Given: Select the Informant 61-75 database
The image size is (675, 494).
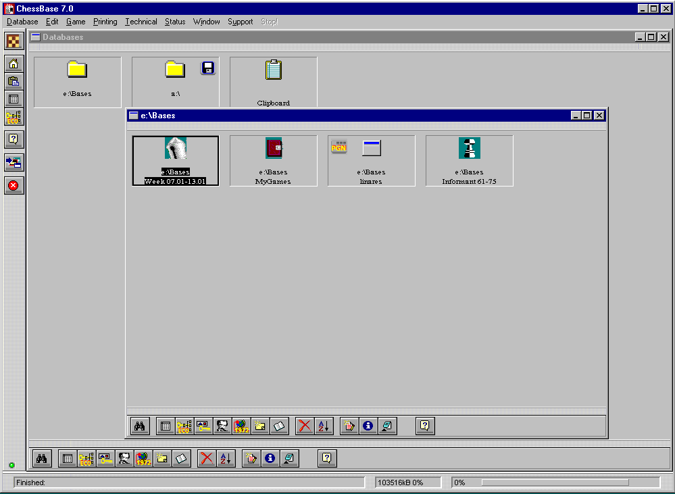Looking at the screenshot, I should [x=469, y=161].
